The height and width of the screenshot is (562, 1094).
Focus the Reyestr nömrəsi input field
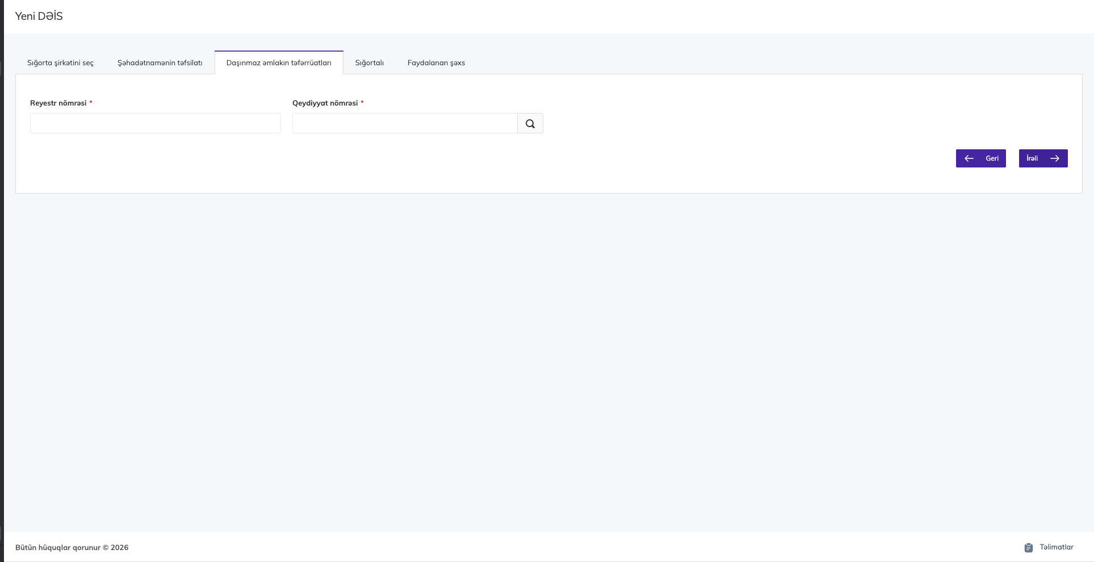click(x=155, y=123)
